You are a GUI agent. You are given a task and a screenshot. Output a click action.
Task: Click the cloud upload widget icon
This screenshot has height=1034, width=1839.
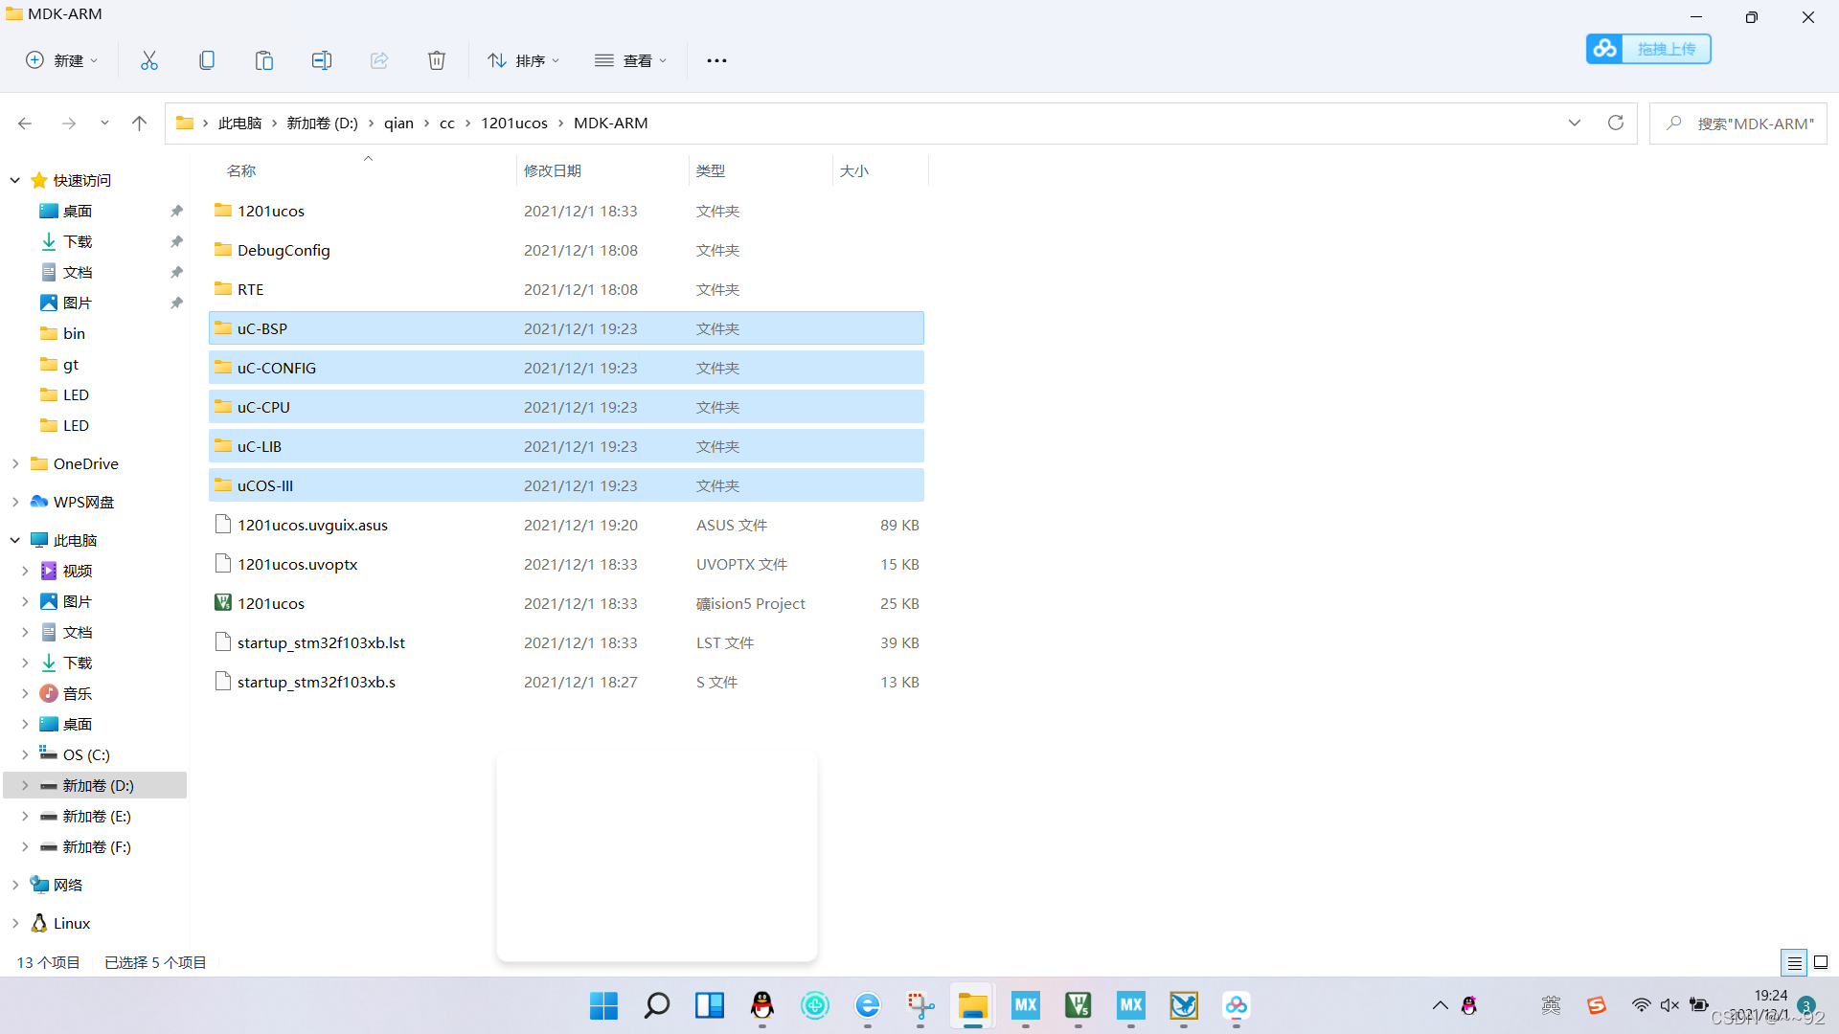click(x=1605, y=49)
